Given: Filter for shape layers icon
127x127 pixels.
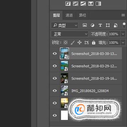Looking at the screenshot, I should tap(108, 25).
